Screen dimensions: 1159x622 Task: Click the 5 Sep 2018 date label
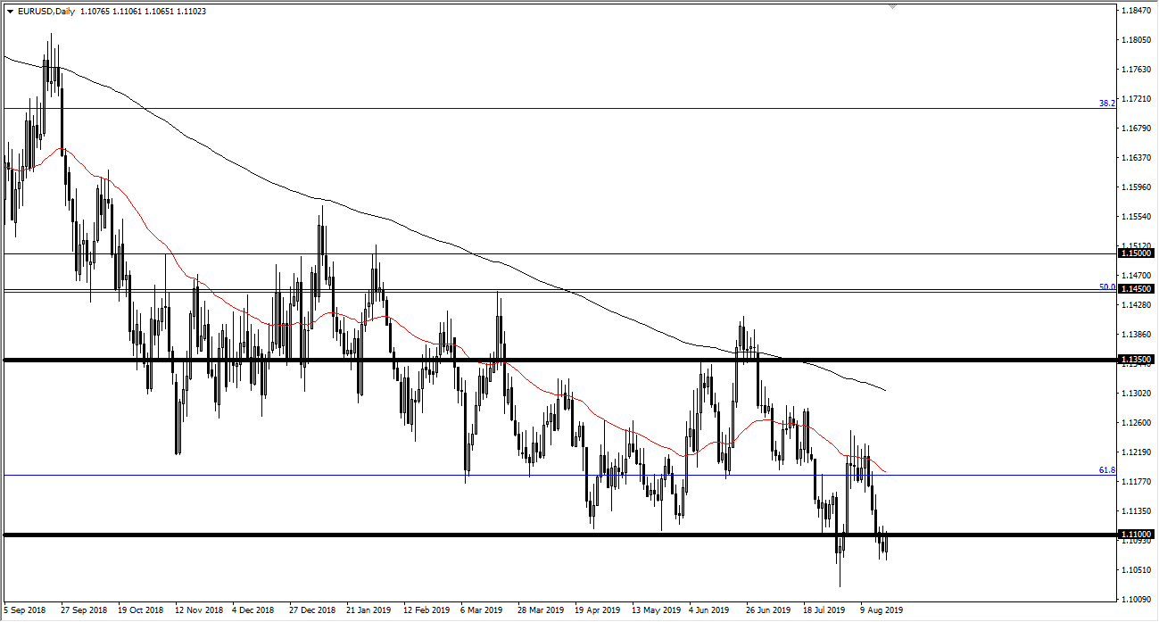coord(24,610)
